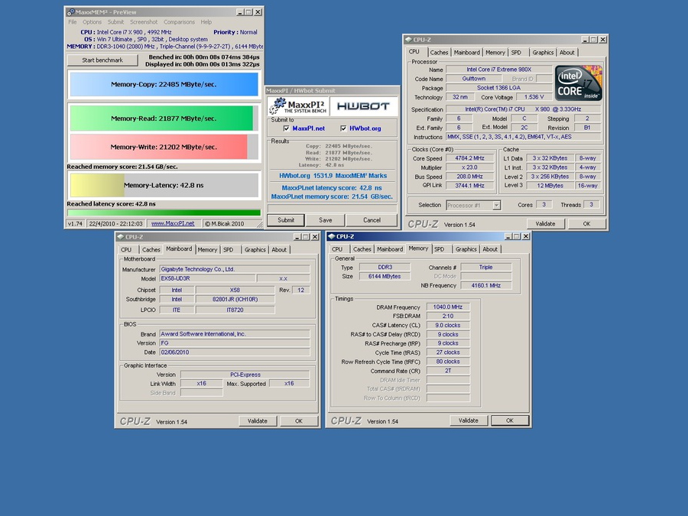This screenshot has width=688, height=516.
Task: Click the CPU-Z processor window title icon
Action: coord(408,40)
